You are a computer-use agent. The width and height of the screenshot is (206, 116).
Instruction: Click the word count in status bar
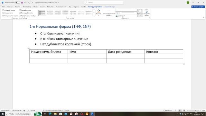(x=17, y=111)
